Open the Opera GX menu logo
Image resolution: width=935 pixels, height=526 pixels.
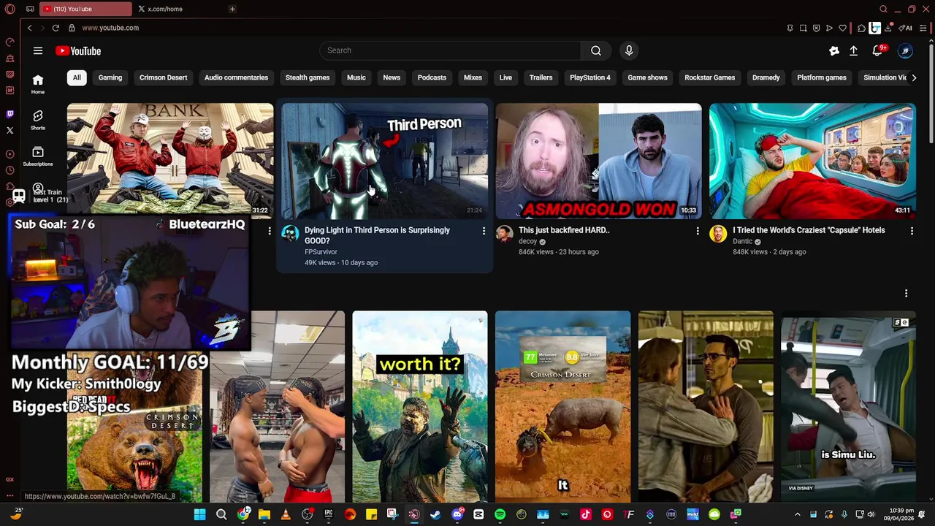pos(10,9)
